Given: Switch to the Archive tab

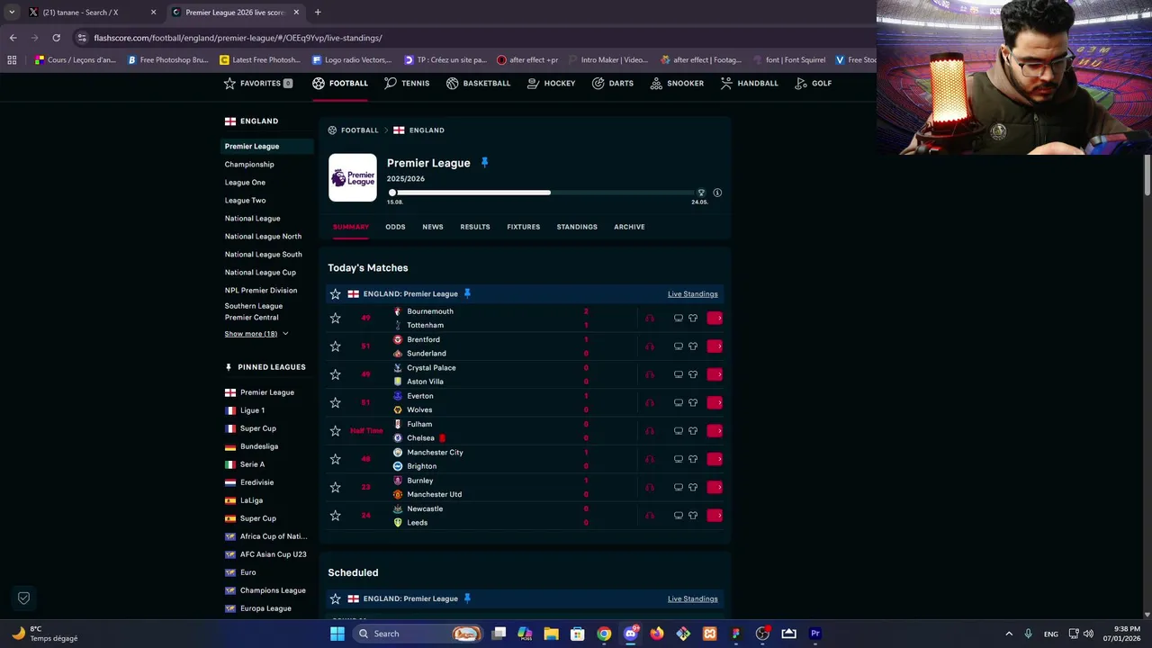Looking at the screenshot, I should coord(629,227).
